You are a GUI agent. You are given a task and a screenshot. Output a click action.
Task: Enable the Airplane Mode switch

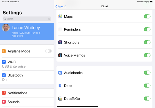pos(48,51)
